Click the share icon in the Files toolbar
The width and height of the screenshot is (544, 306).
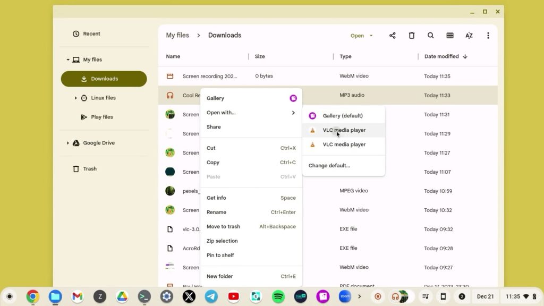[x=393, y=36]
